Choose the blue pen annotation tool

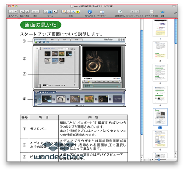click(x=73, y=12)
